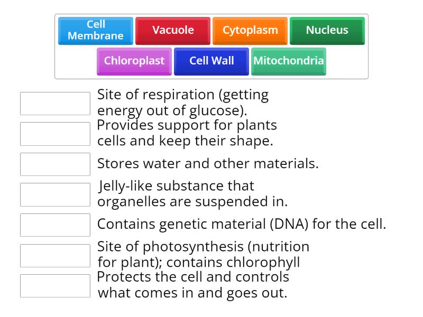The image size is (423, 317).
Task: Click the respiration definition text
Action: click(183, 102)
